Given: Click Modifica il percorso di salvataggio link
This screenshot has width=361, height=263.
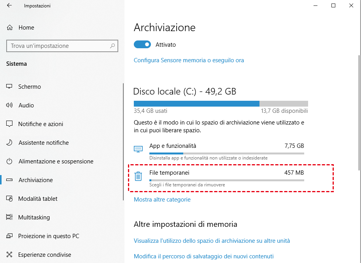Looking at the screenshot, I should click(203, 256).
